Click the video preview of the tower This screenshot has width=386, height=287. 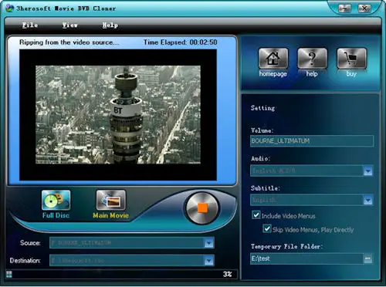click(118, 115)
